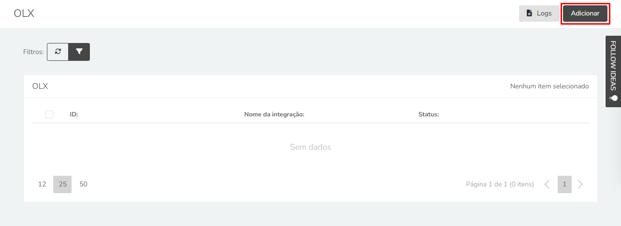
Task: Sort by Nome da integração column
Action: point(274,114)
